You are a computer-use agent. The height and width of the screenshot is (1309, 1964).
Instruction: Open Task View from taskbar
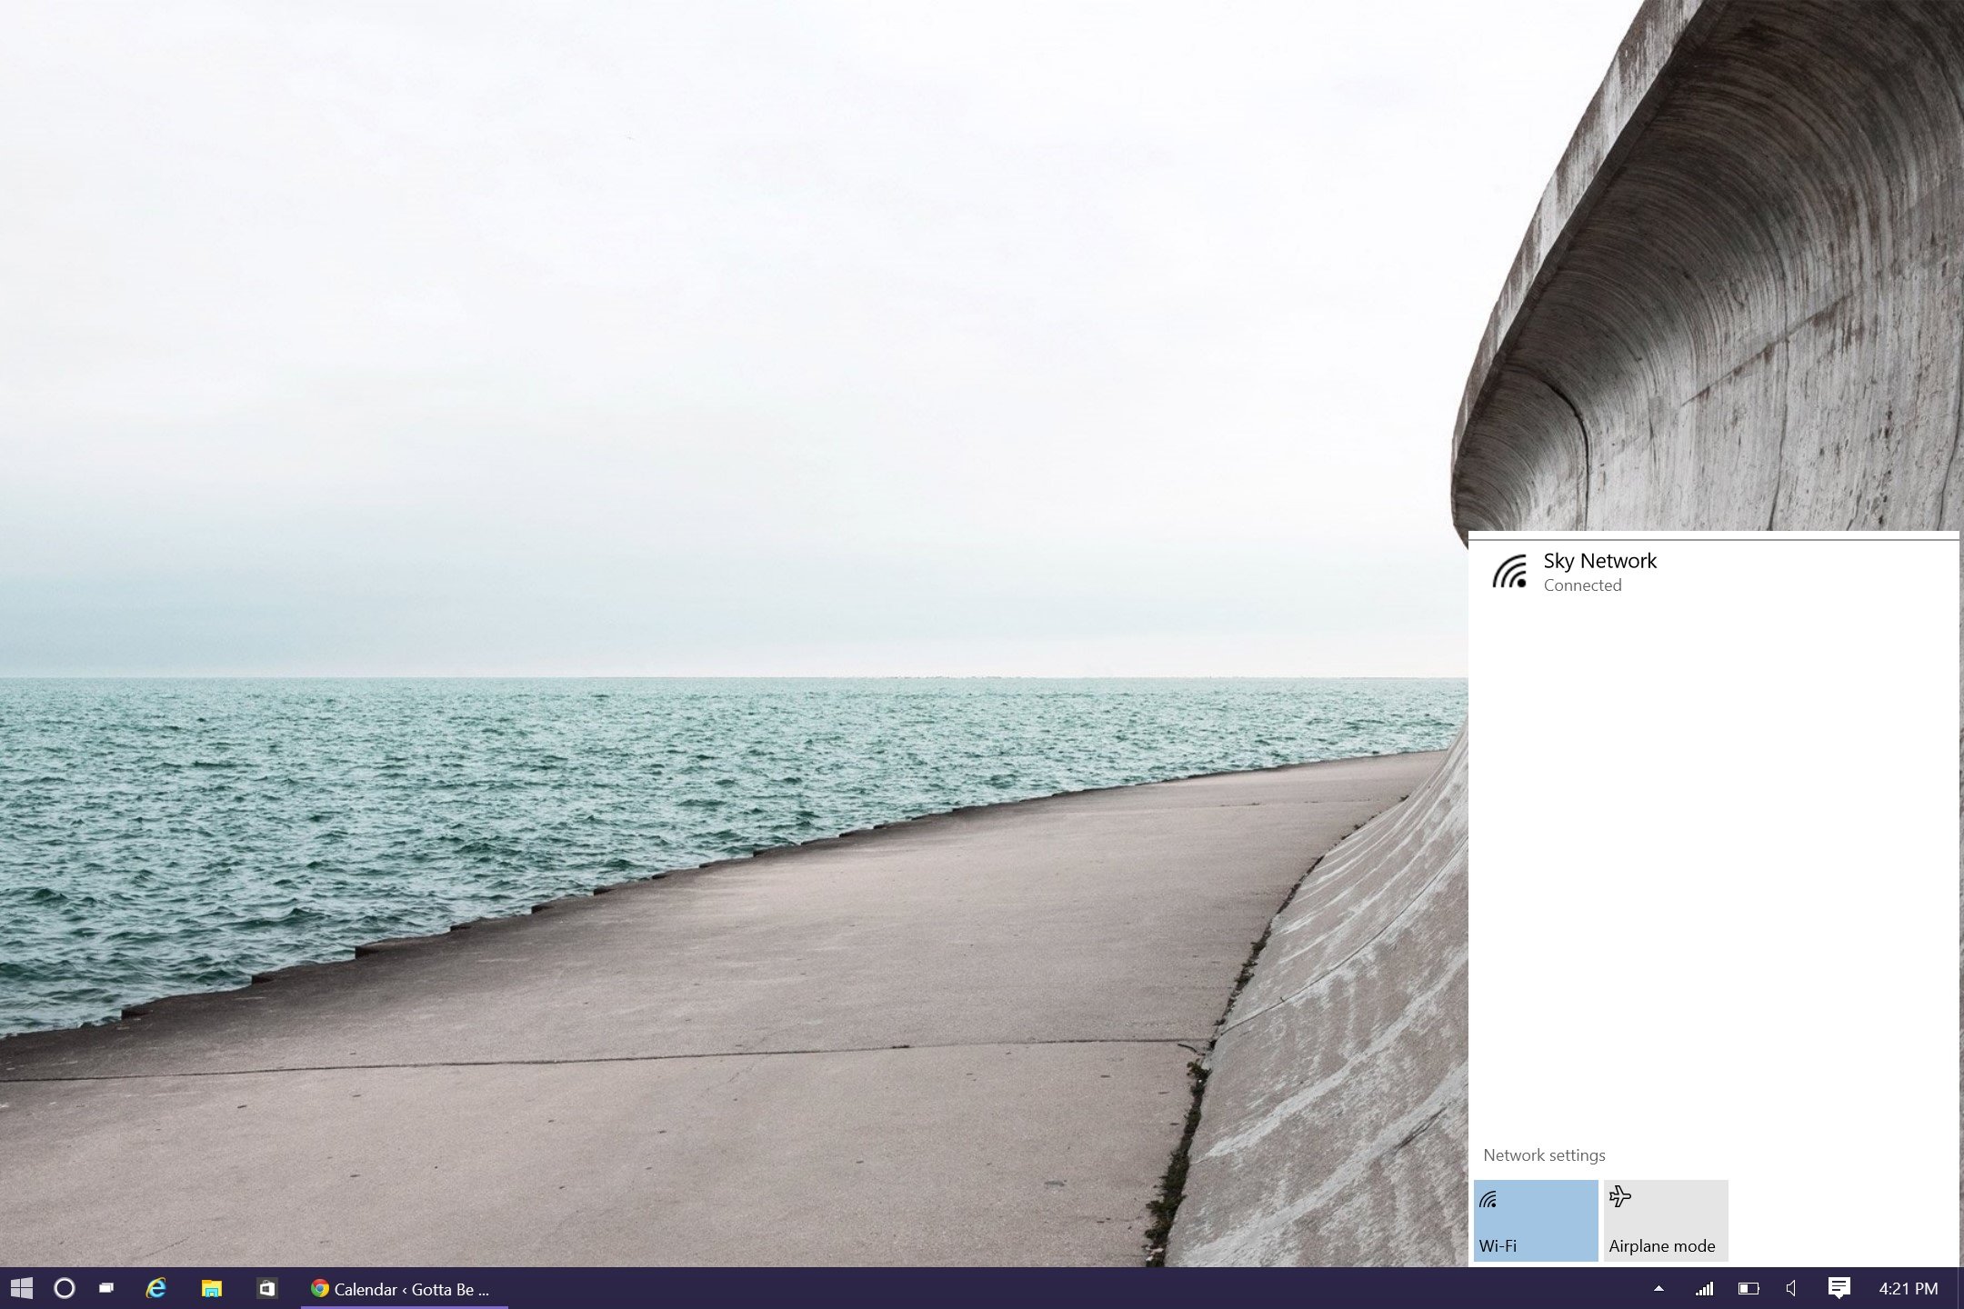pos(107,1288)
